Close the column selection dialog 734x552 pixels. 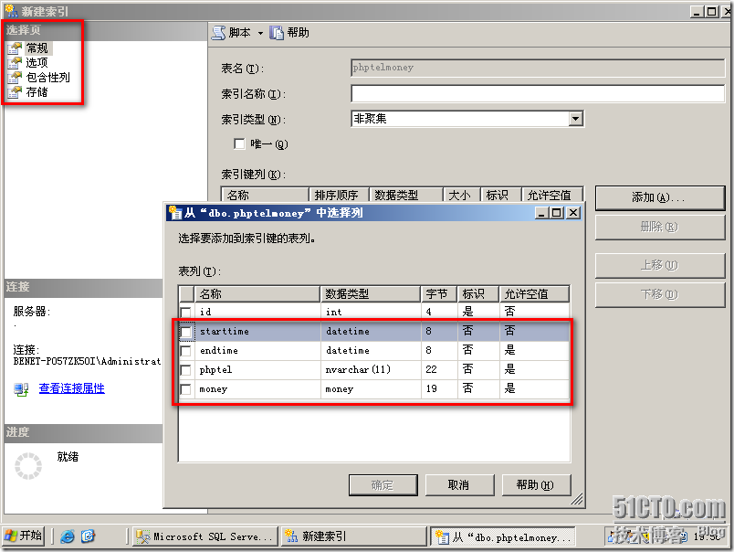click(x=573, y=213)
